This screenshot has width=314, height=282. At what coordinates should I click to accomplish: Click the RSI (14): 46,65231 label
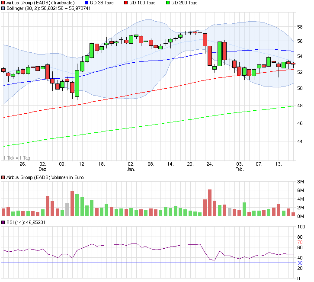(x=25, y=222)
